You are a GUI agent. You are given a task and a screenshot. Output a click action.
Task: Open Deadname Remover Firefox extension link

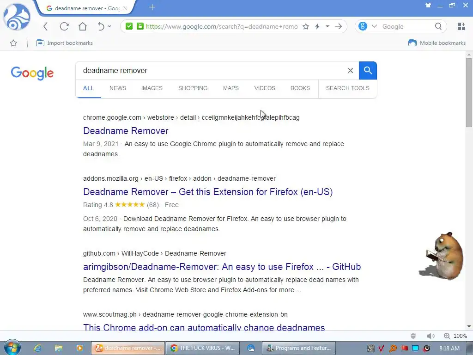[x=208, y=192]
